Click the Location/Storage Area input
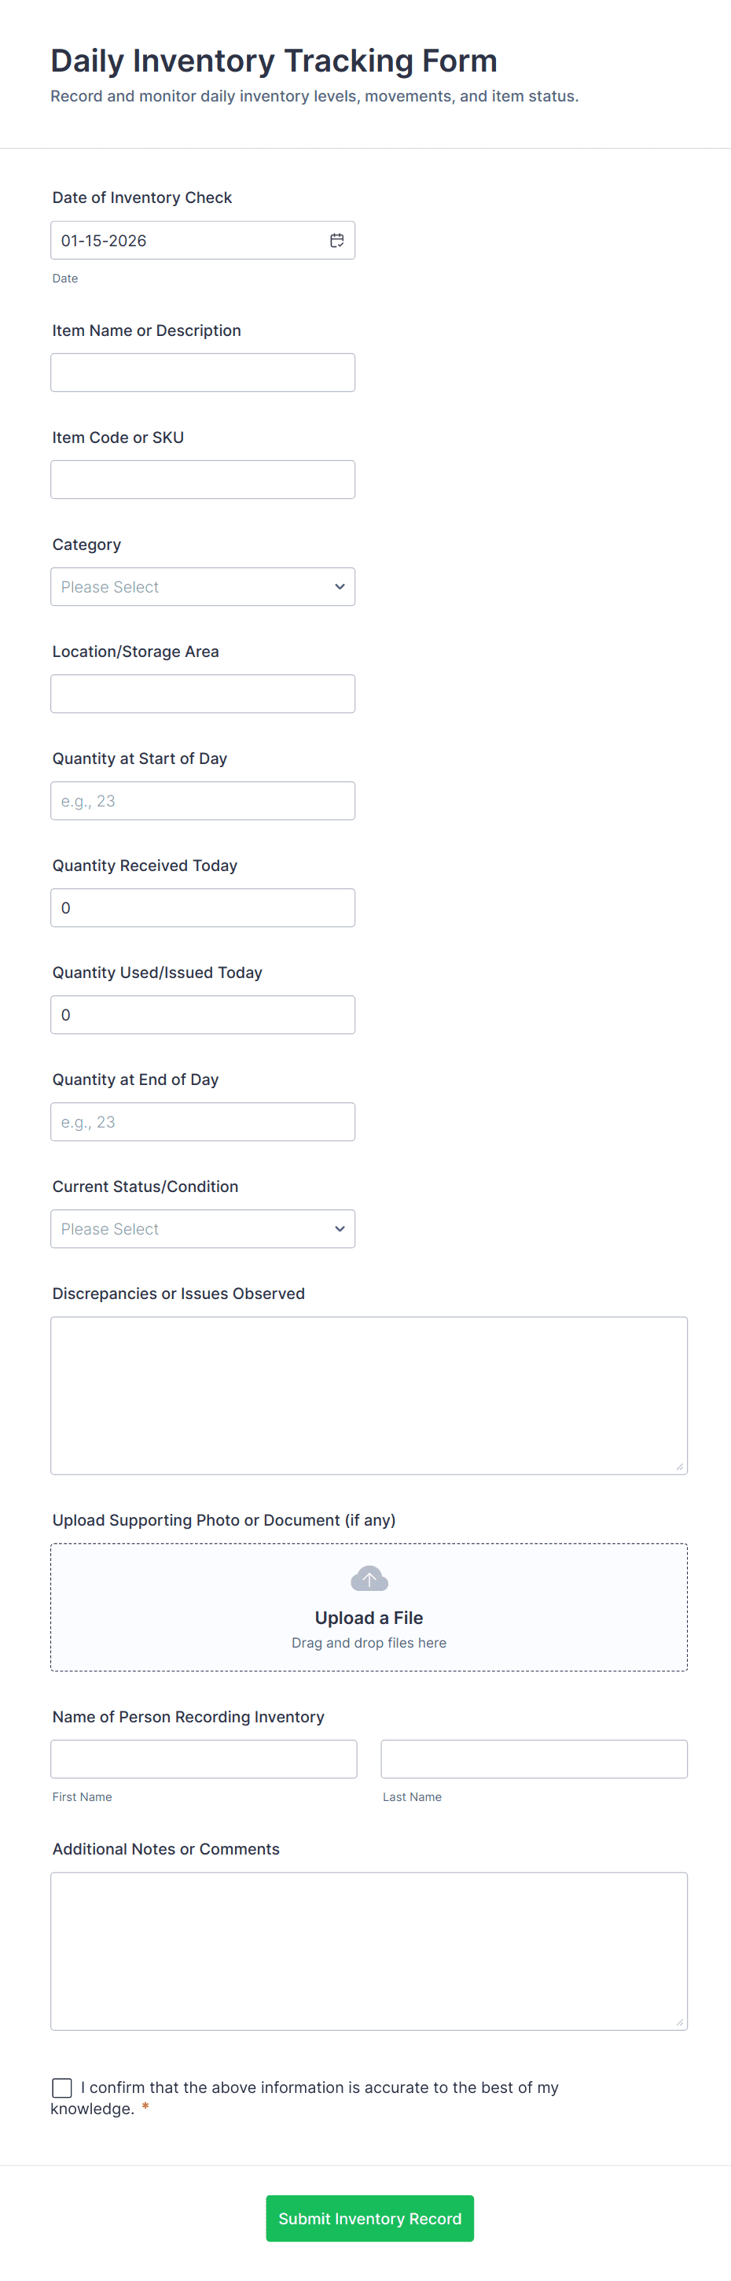Screen dimensions: 731x2281 203,693
